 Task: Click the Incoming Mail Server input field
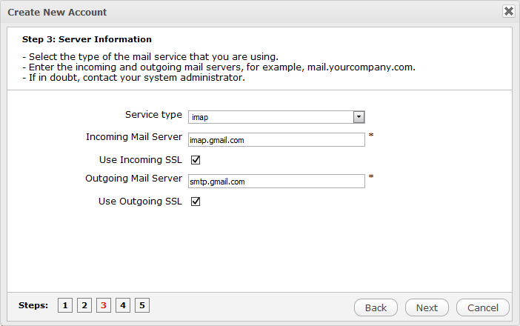[x=276, y=140]
